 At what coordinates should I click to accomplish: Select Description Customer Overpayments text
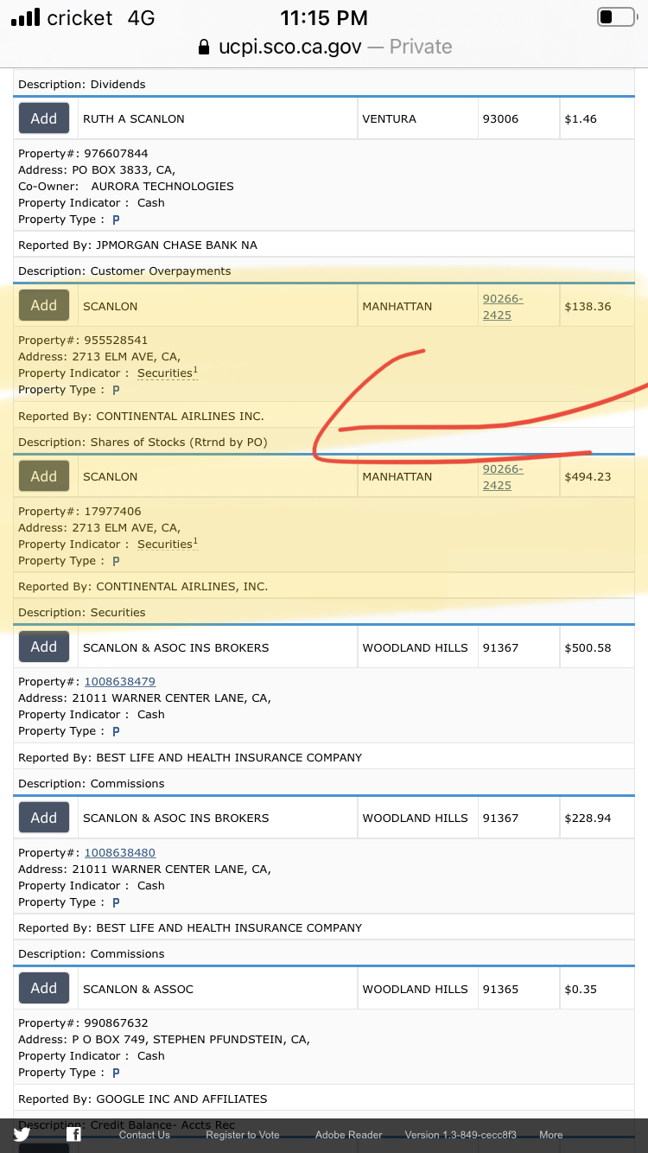coord(125,271)
